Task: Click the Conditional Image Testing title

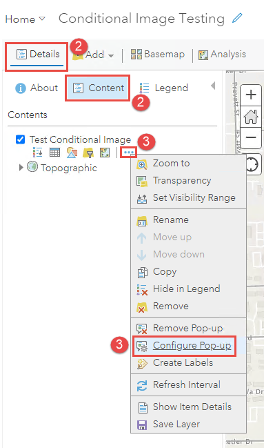Action: [141, 19]
